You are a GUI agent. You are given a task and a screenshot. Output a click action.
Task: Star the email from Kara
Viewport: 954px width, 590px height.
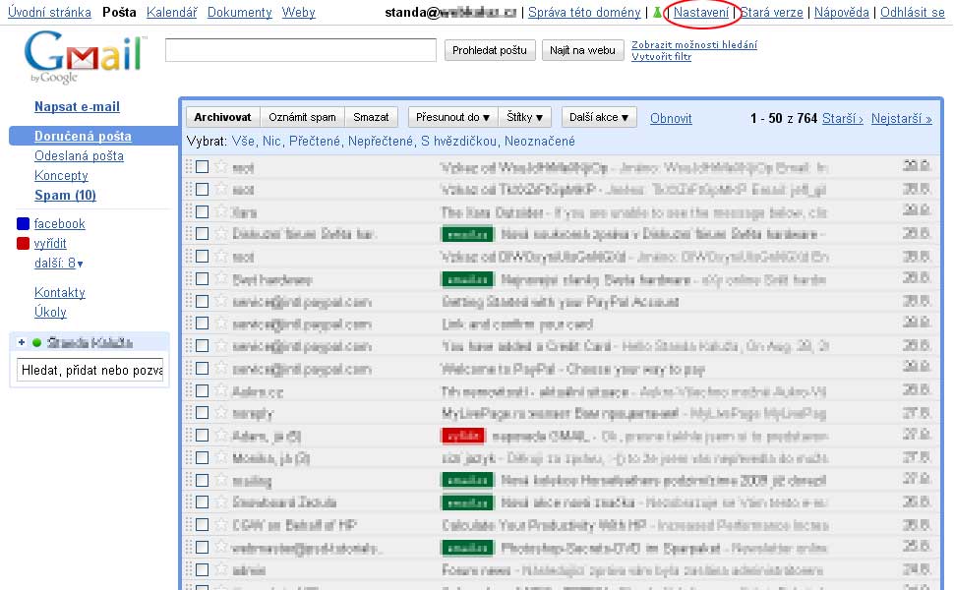(221, 211)
